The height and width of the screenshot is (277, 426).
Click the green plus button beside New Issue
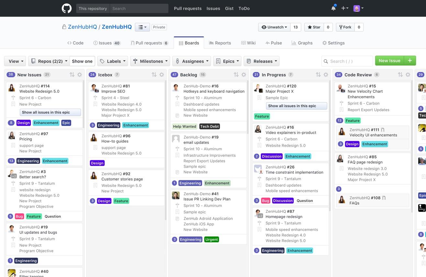pyautogui.click(x=410, y=61)
